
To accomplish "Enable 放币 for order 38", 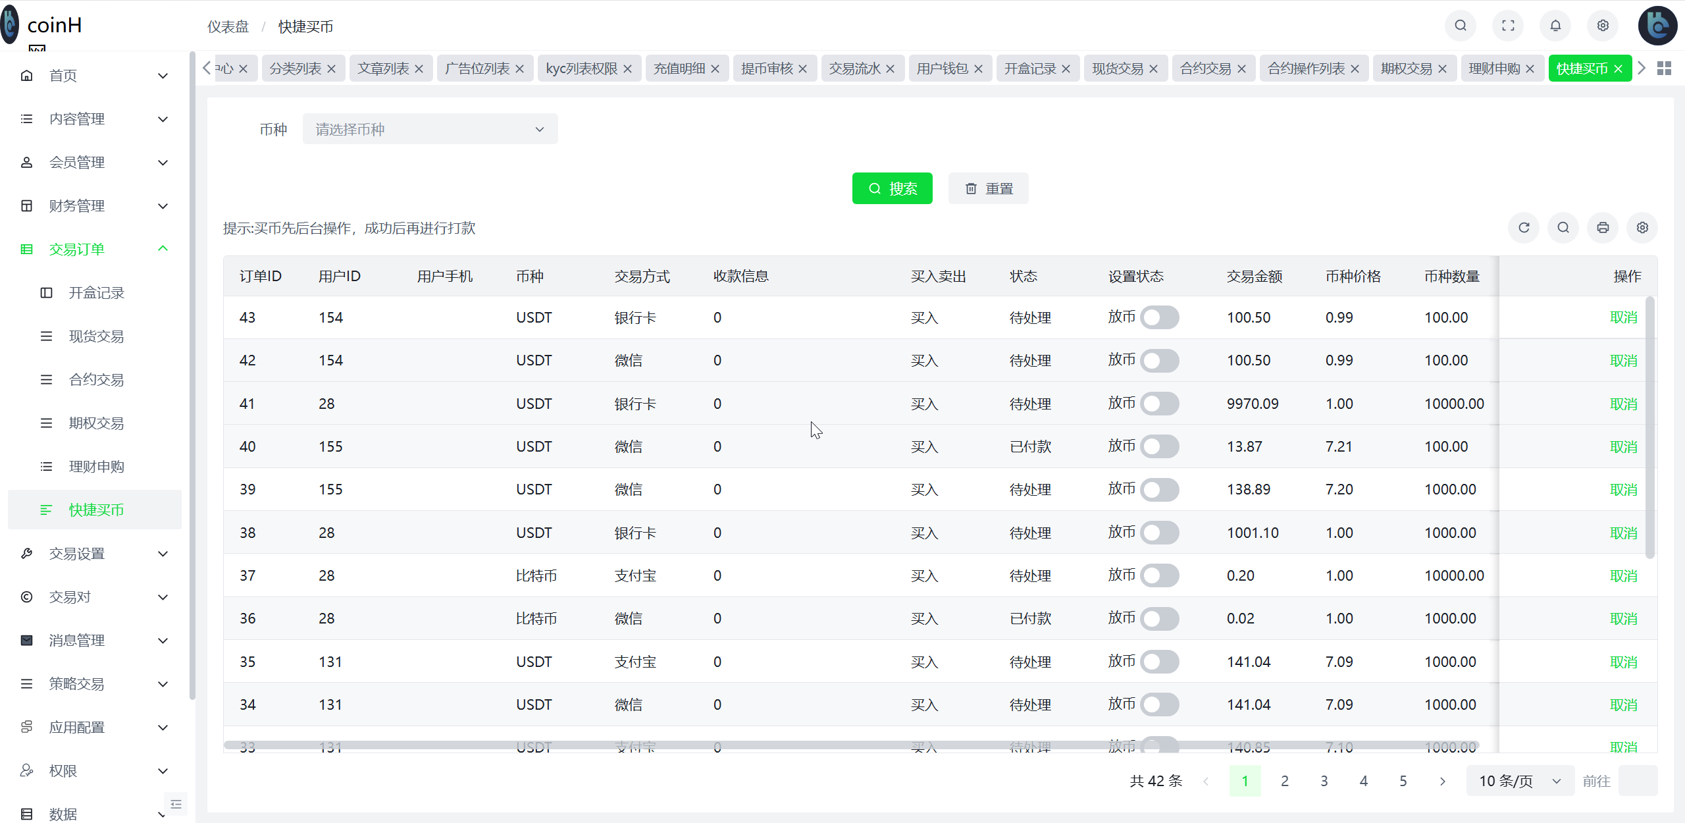I will click(1159, 533).
